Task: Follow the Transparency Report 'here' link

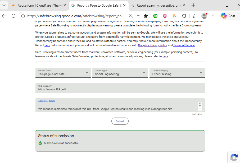Action: click(x=47, y=45)
